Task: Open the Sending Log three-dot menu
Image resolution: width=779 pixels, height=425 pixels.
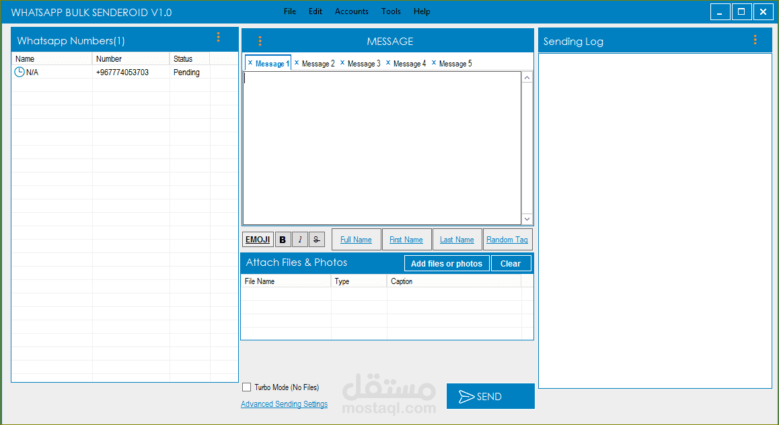Action: pyautogui.click(x=755, y=40)
